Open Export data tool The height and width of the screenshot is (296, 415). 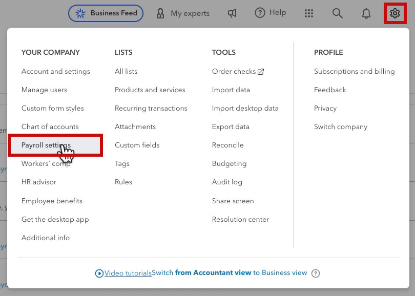point(231,126)
